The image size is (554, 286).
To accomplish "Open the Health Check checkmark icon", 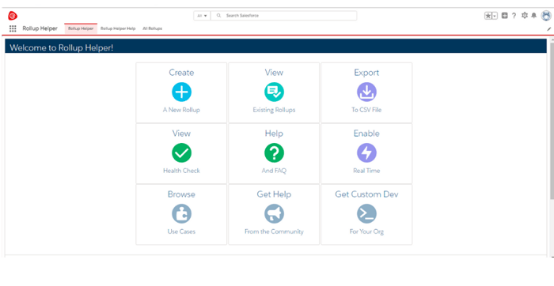I will point(181,153).
